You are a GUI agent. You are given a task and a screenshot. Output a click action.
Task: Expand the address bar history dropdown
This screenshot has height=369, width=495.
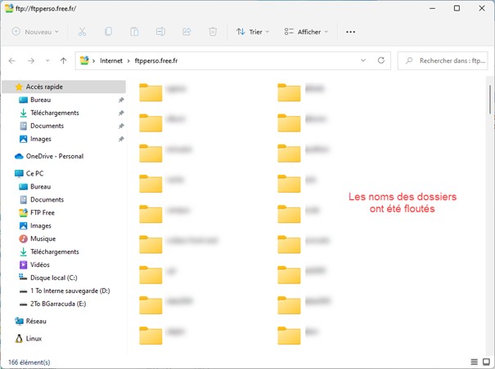coord(363,60)
